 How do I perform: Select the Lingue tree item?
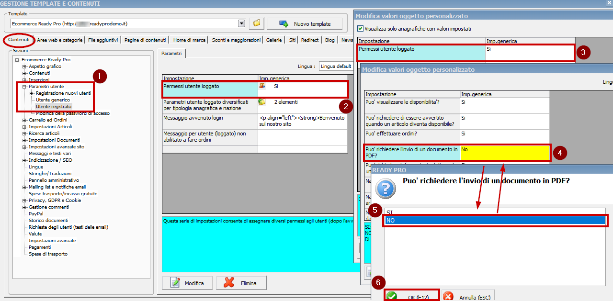[x=36, y=167]
